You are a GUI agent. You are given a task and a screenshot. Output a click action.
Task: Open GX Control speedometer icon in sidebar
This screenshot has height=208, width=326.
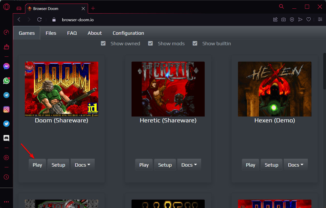(x=6, y=32)
